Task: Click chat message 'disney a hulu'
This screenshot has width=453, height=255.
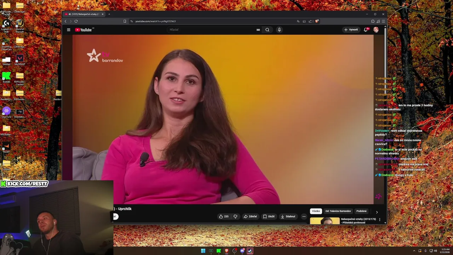Action: [x=404, y=175]
